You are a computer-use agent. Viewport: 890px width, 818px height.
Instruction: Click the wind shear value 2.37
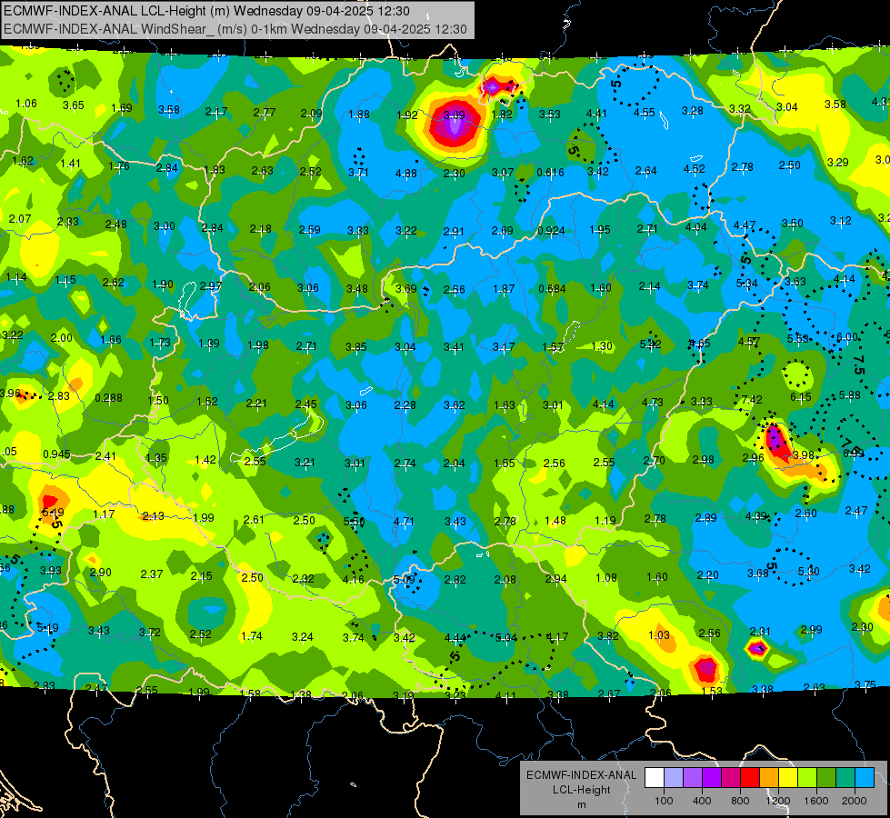(x=152, y=574)
